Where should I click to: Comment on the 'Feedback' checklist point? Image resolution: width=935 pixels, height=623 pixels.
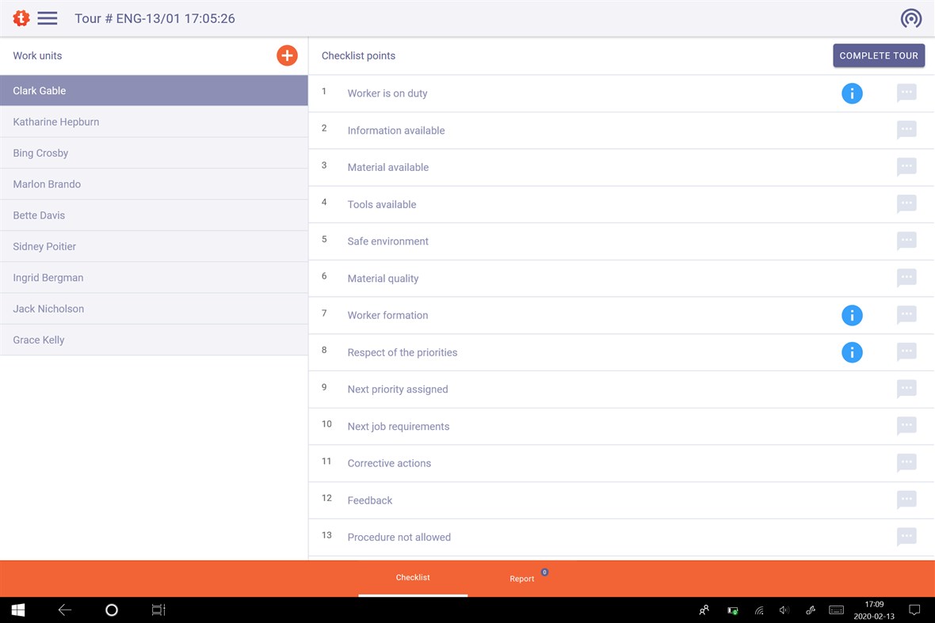pyautogui.click(x=906, y=500)
